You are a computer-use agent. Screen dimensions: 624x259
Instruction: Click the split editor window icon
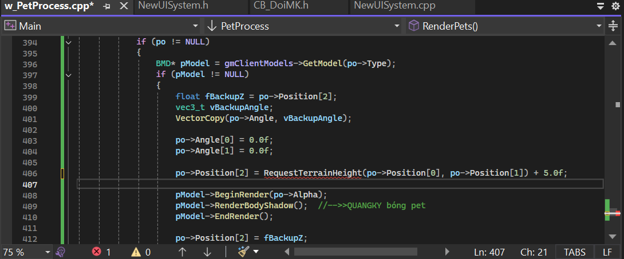[x=613, y=26]
